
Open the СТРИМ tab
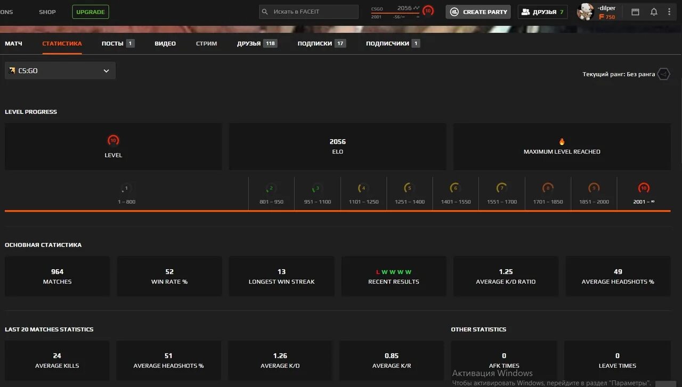206,43
